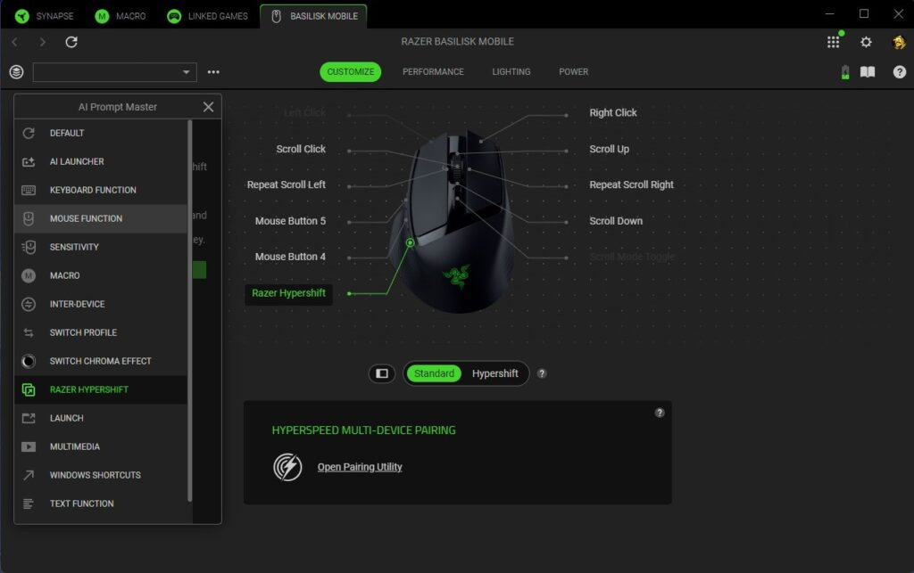Go back with the back arrow
Screen dimensions: 914x573
coord(15,42)
